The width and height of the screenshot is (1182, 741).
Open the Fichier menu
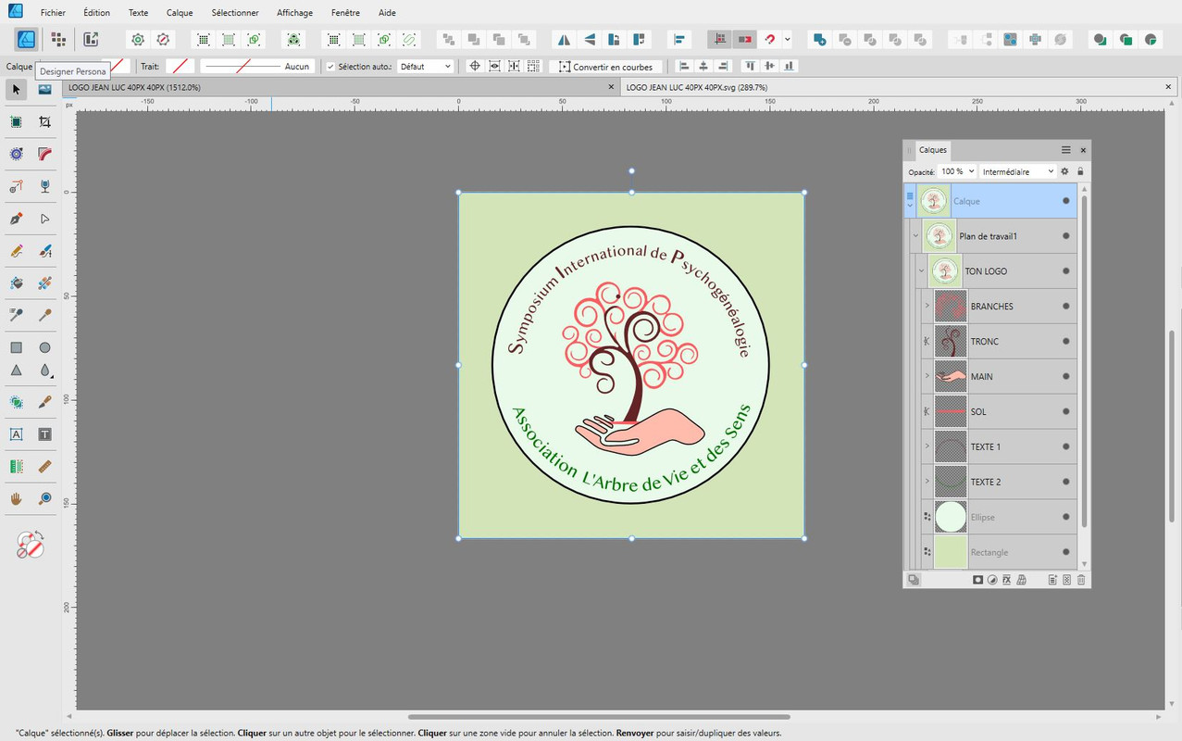point(53,13)
